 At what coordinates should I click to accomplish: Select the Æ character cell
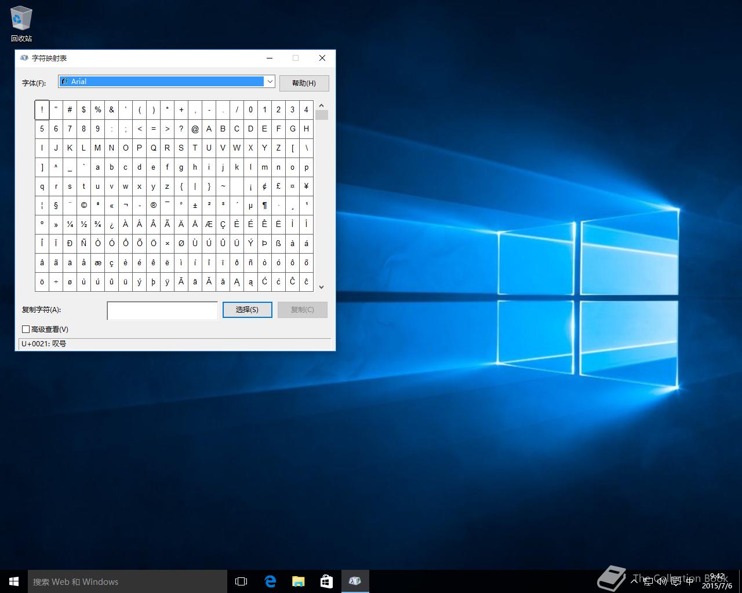209,224
